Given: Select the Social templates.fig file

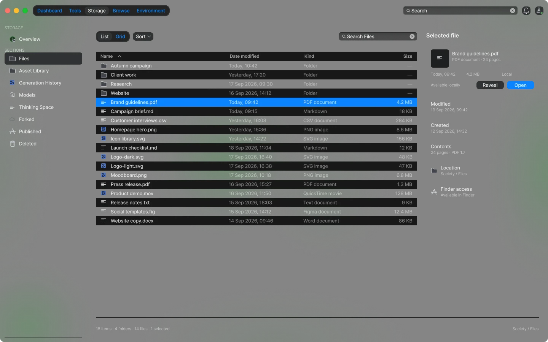Looking at the screenshot, I should (x=256, y=212).
